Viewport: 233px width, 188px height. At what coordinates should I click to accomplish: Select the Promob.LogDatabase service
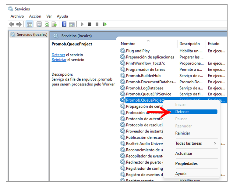173,88
